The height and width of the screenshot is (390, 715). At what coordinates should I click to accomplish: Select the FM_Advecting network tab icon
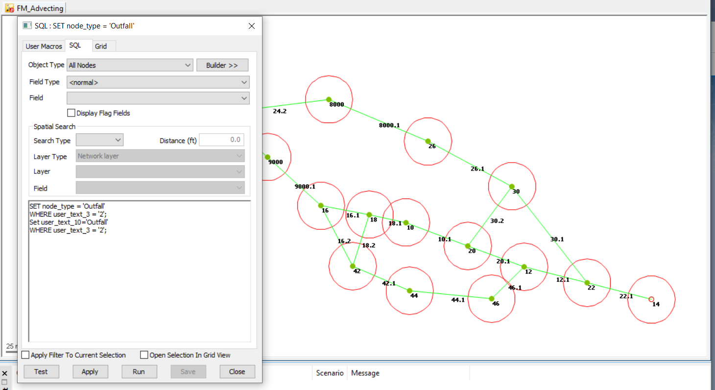click(10, 7)
